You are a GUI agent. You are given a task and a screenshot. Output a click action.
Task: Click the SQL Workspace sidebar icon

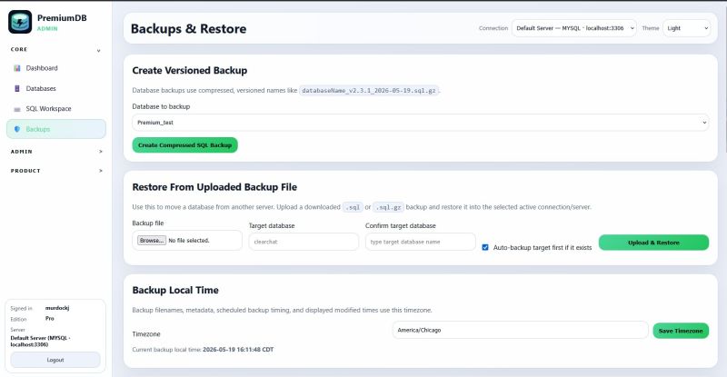(x=17, y=109)
